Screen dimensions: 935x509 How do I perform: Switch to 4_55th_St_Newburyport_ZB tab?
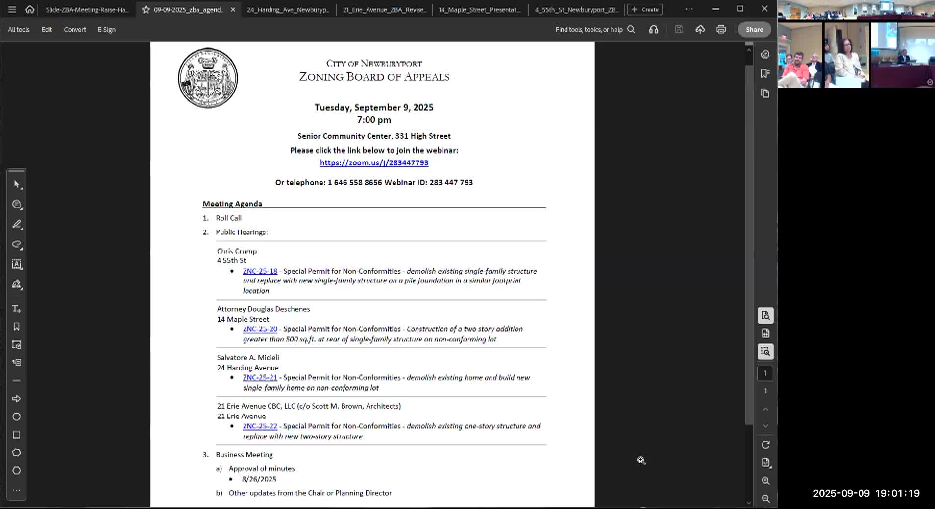(x=577, y=9)
